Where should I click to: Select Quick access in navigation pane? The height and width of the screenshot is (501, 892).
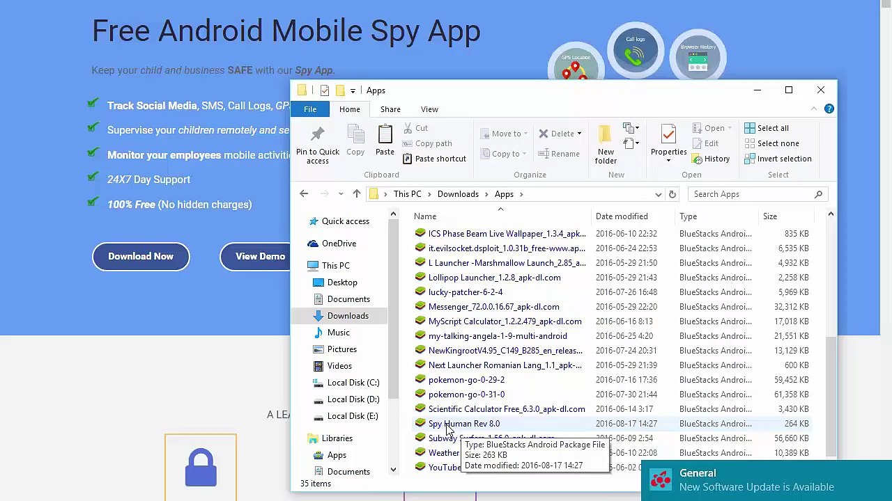pos(345,221)
